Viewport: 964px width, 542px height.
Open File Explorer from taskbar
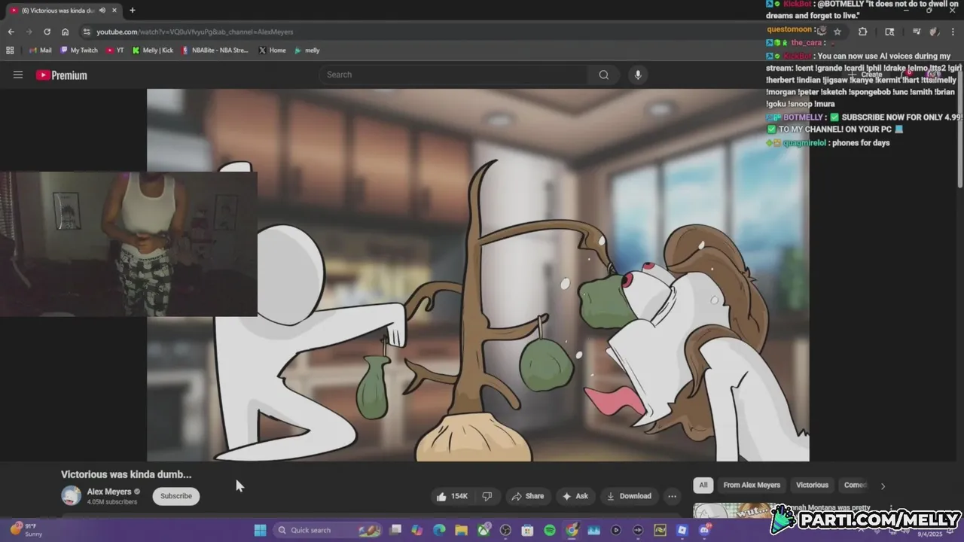(x=461, y=530)
